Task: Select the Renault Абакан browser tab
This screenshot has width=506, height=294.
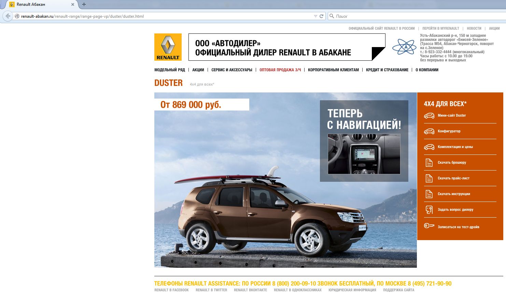Action: click(x=42, y=4)
